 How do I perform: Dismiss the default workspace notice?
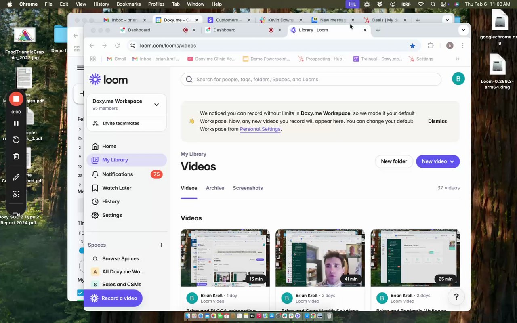pyautogui.click(x=437, y=121)
